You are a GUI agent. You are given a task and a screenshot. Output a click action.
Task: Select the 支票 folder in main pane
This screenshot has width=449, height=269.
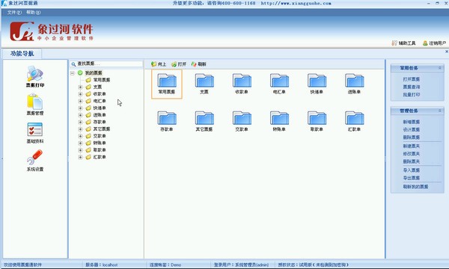[204, 84]
